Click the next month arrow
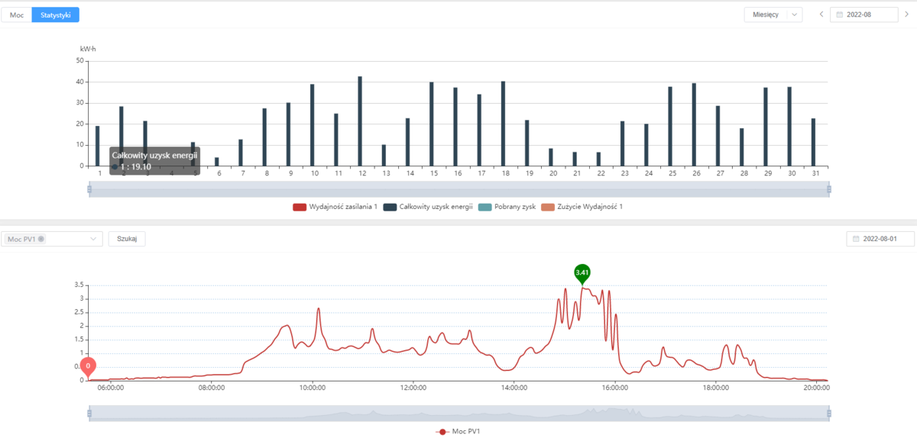917x438 pixels. click(x=906, y=14)
